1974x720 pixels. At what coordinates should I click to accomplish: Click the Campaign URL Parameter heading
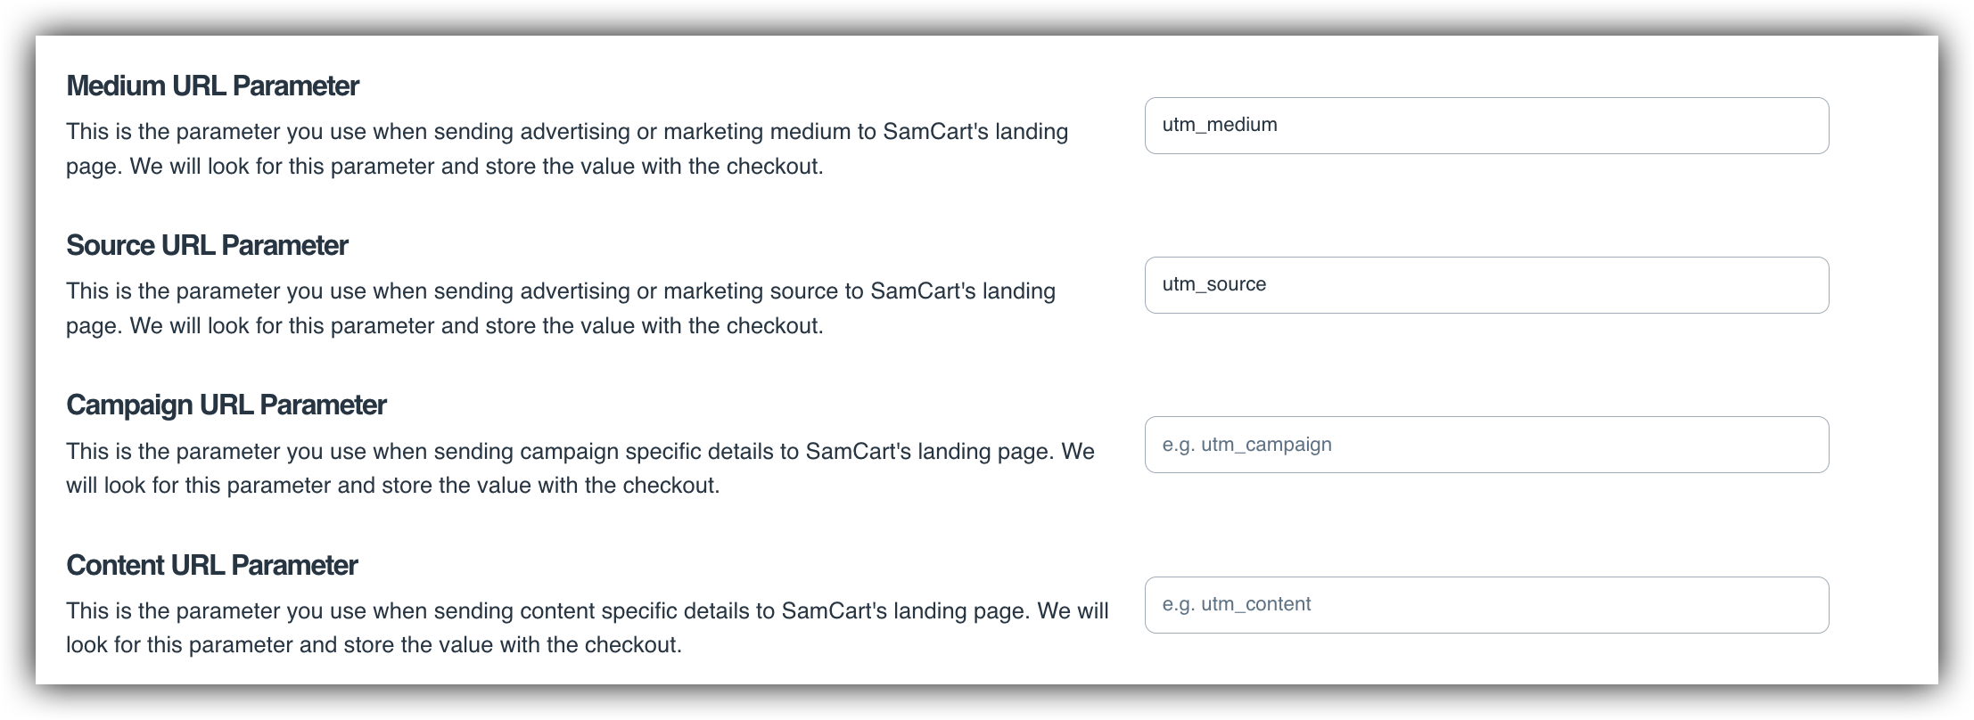[226, 405]
